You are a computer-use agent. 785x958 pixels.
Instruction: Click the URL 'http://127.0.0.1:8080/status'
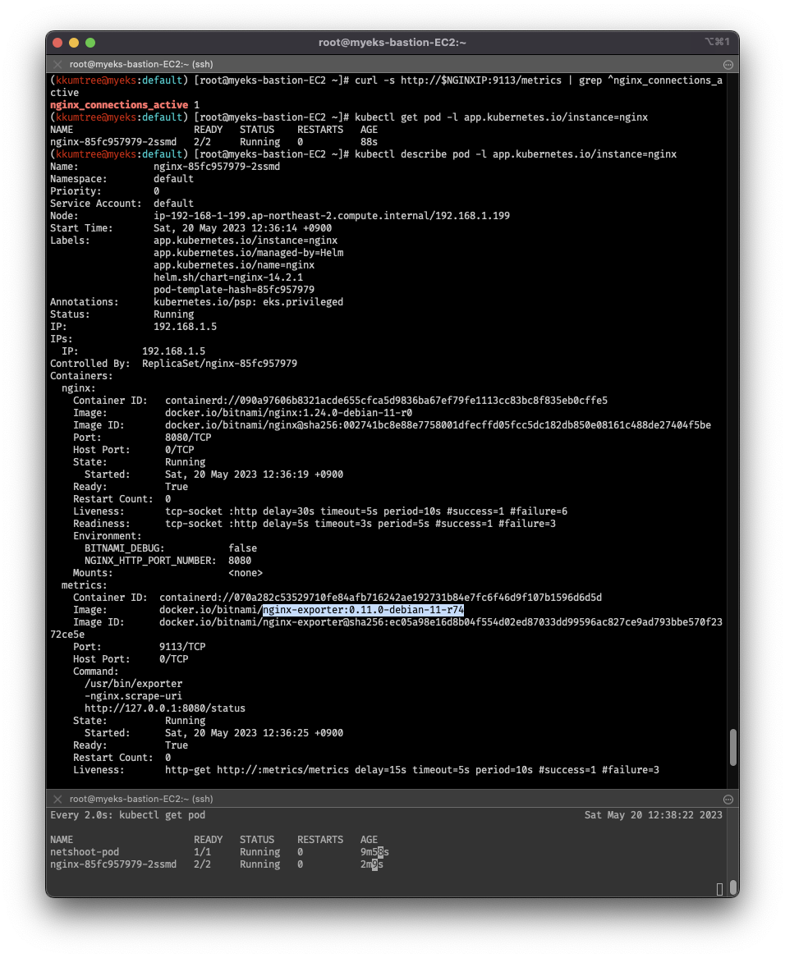(165, 708)
